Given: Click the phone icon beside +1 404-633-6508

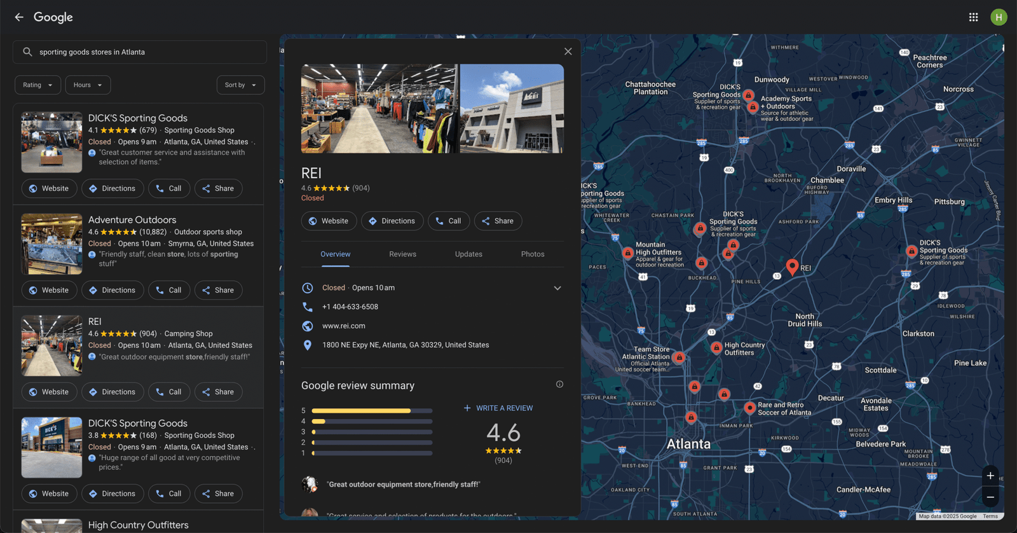Looking at the screenshot, I should [x=308, y=307].
